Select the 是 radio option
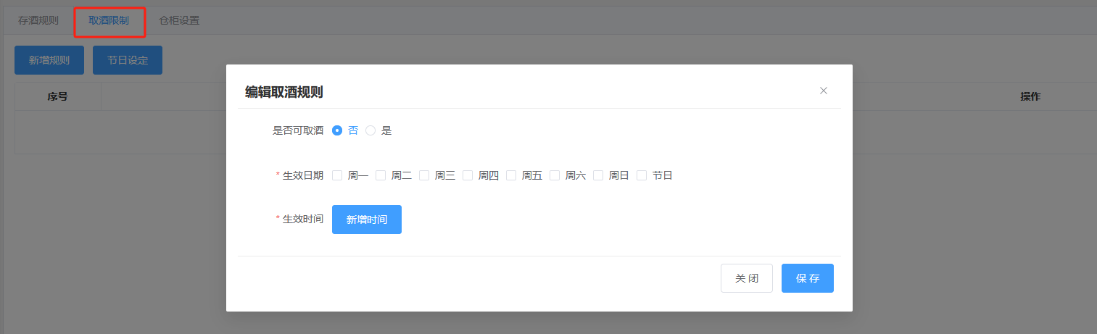The width and height of the screenshot is (1097, 334). [x=371, y=130]
